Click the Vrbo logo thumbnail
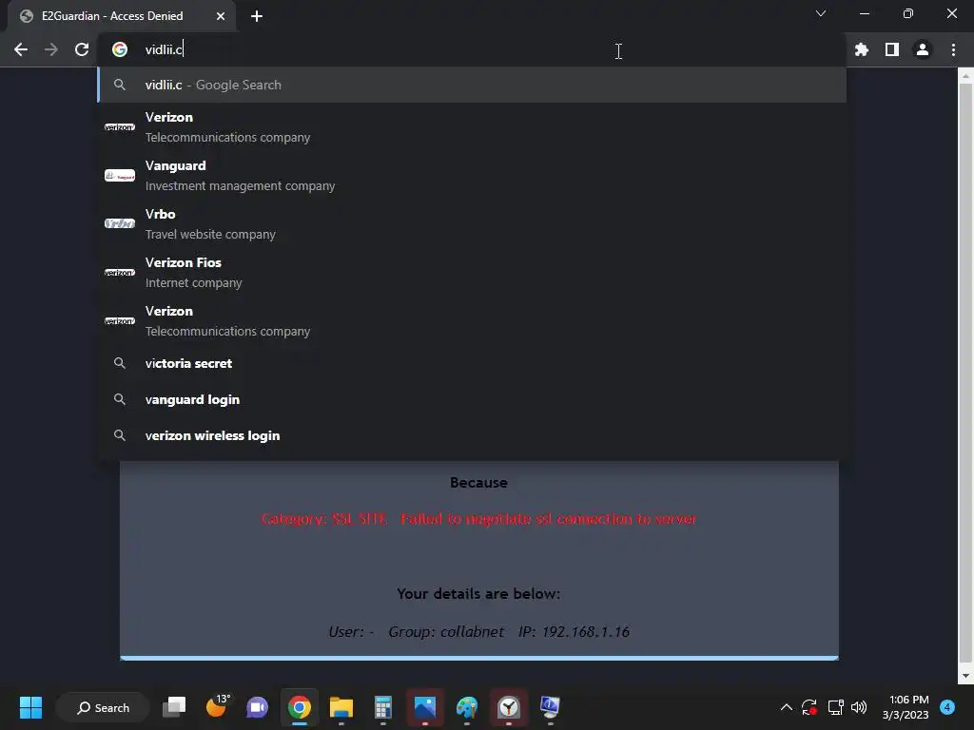This screenshot has width=974, height=730. click(x=120, y=224)
